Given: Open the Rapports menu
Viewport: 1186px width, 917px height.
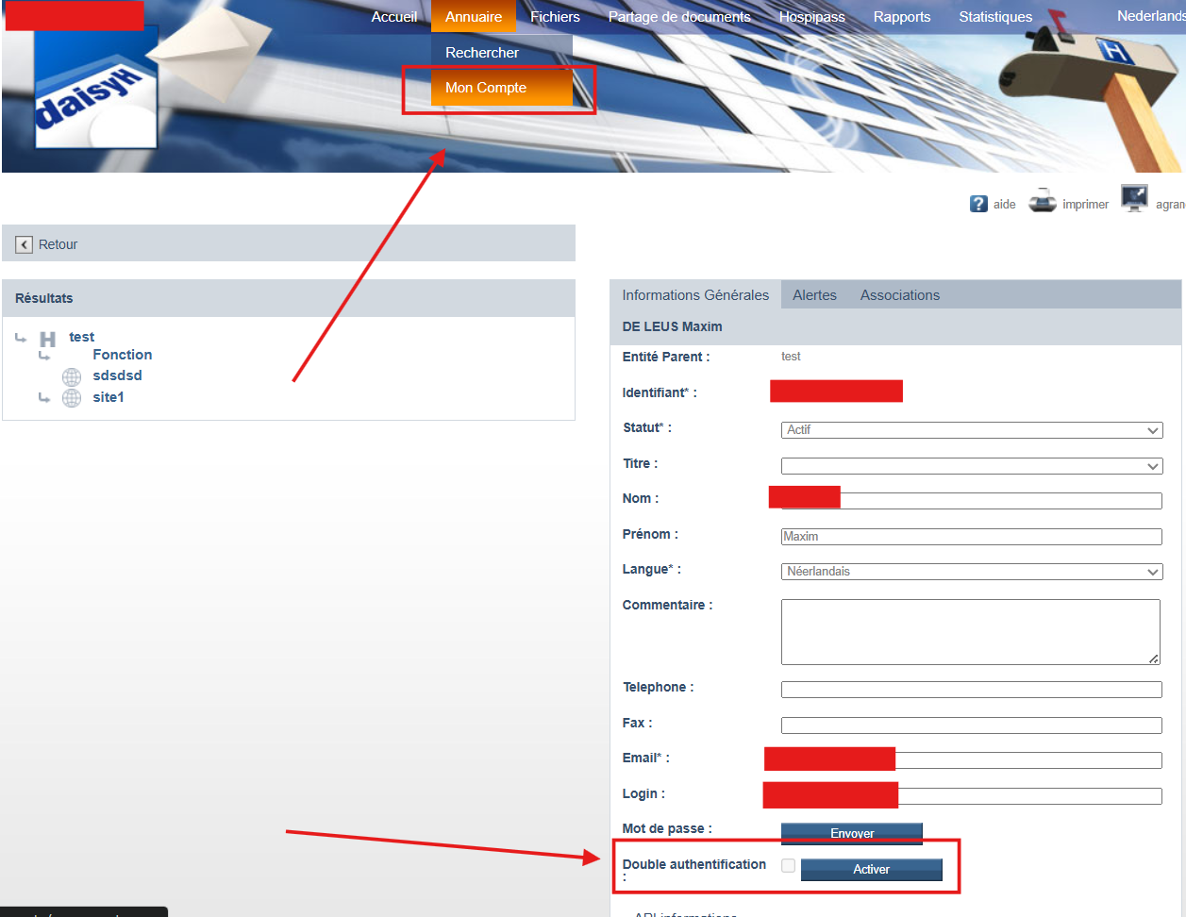Looking at the screenshot, I should pyautogui.click(x=902, y=17).
